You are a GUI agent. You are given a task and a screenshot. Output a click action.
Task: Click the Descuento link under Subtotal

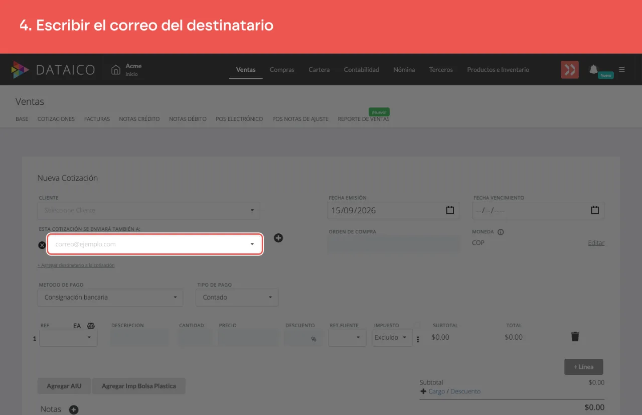pos(465,391)
